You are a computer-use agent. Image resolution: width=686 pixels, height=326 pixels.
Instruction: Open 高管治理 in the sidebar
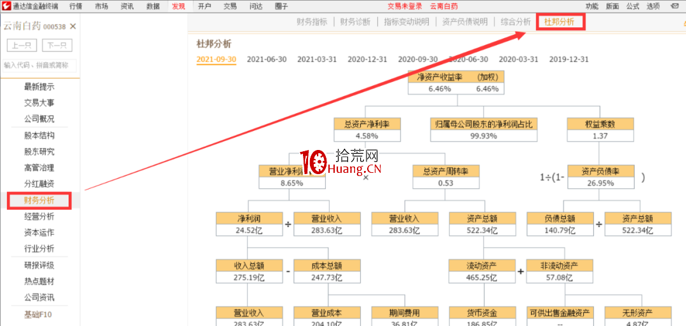pos(39,168)
